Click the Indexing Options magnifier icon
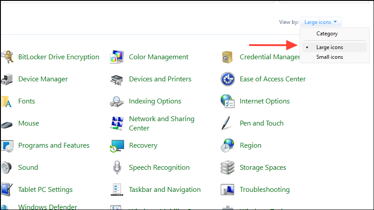The width and height of the screenshot is (374, 210). click(117, 102)
